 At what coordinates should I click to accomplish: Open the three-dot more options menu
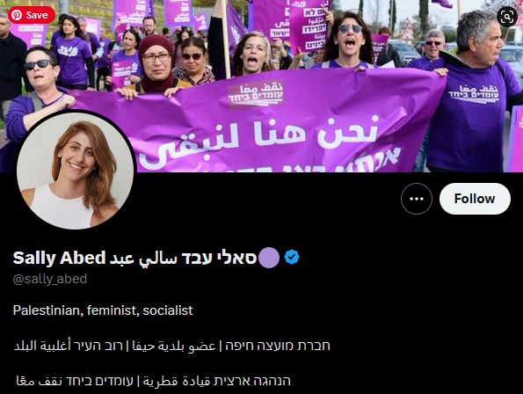pos(417,199)
